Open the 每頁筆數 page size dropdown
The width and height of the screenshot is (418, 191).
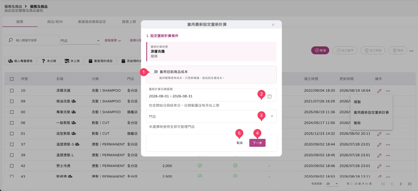tap(332, 184)
